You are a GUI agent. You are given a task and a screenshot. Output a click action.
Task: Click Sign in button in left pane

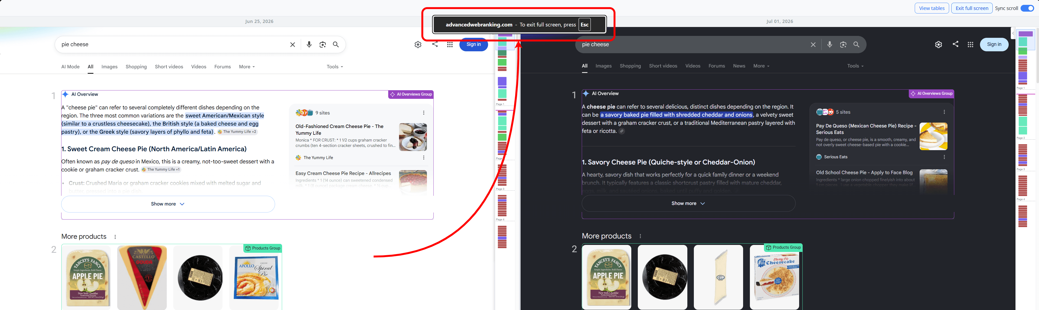point(473,45)
